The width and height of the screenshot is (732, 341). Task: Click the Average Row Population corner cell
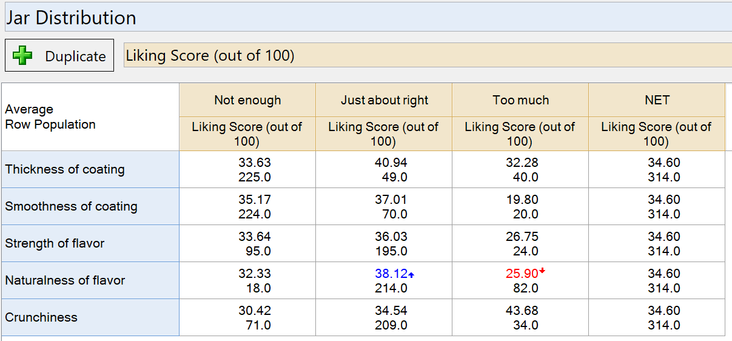click(90, 117)
